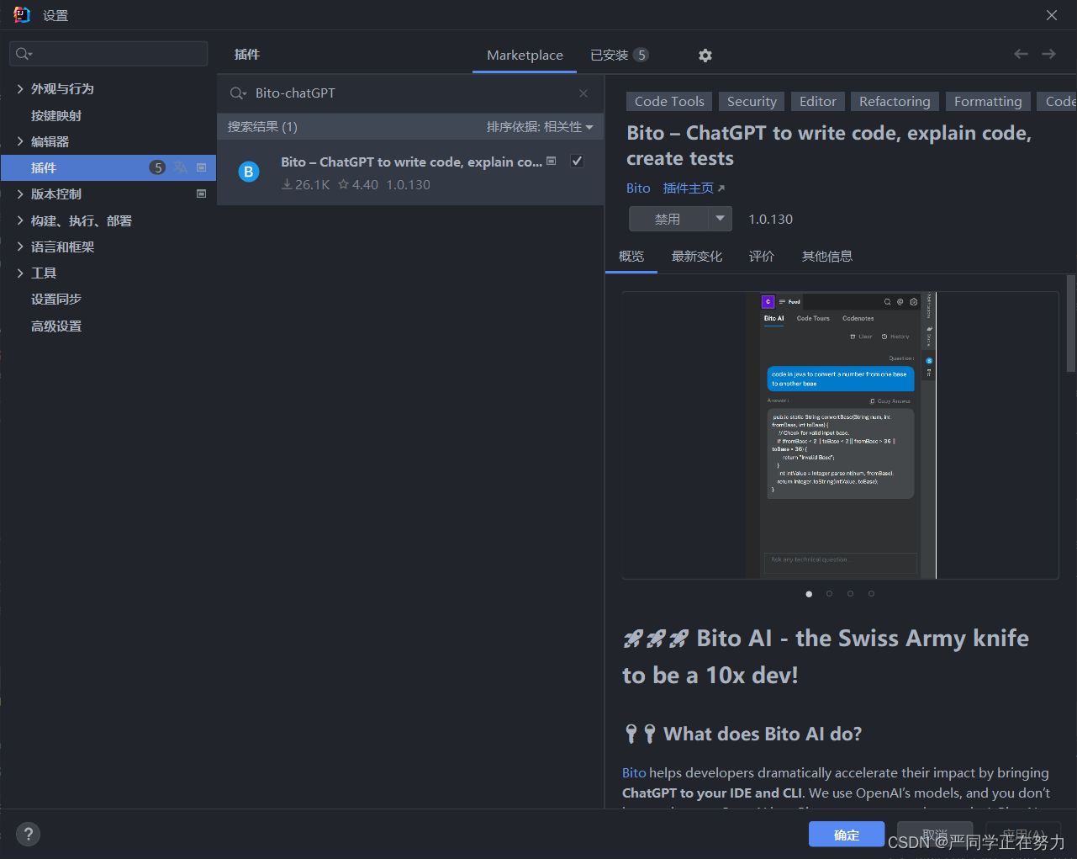The image size is (1077, 859).
Task: Click the icon after Bito plugin name
Action: 552,161
